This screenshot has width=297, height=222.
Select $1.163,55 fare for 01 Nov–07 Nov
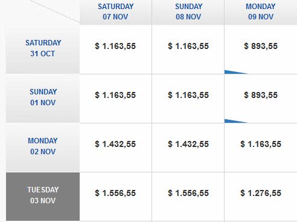coord(115,95)
